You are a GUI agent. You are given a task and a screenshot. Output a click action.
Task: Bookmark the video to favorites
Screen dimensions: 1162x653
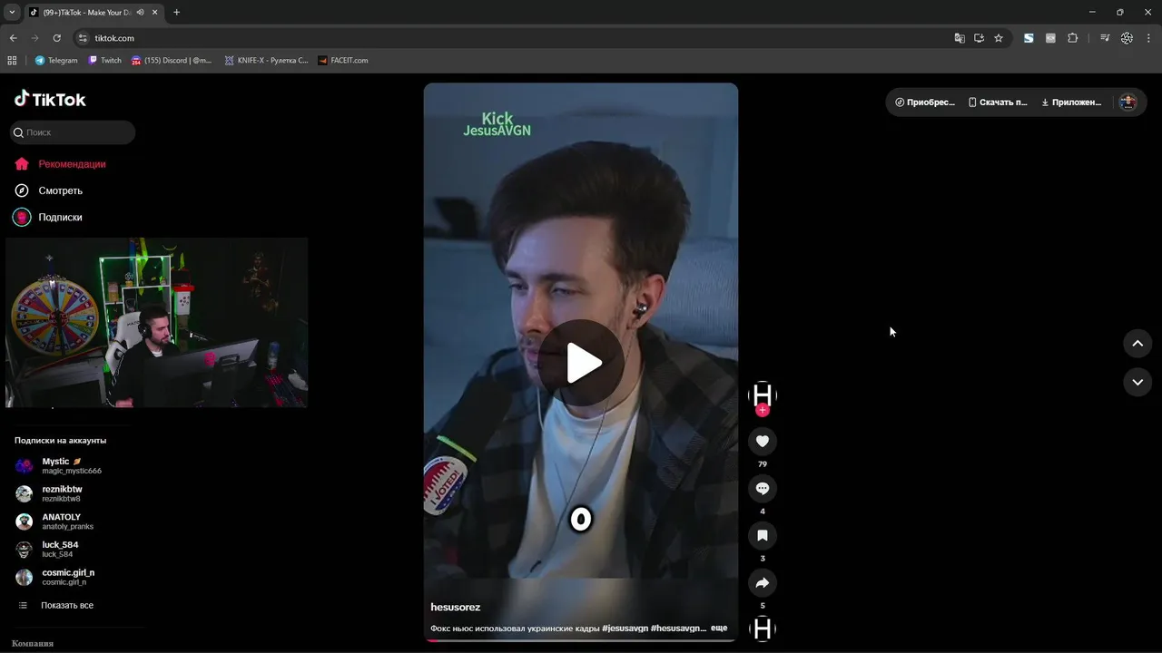tap(763, 536)
